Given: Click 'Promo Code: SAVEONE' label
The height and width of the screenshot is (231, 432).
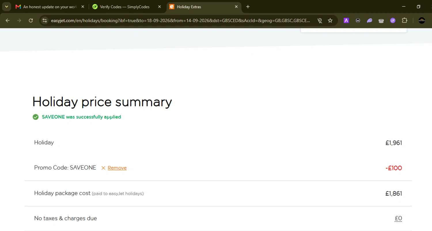Looking at the screenshot, I should point(65,168).
